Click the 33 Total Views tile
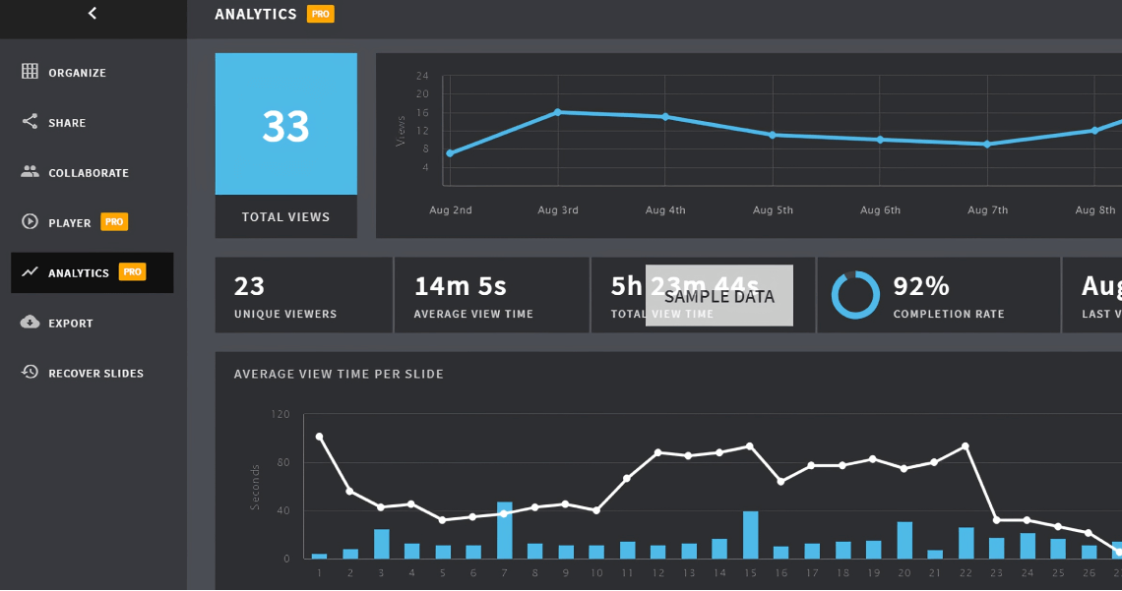Viewport: 1122px width, 591px height. (x=286, y=124)
